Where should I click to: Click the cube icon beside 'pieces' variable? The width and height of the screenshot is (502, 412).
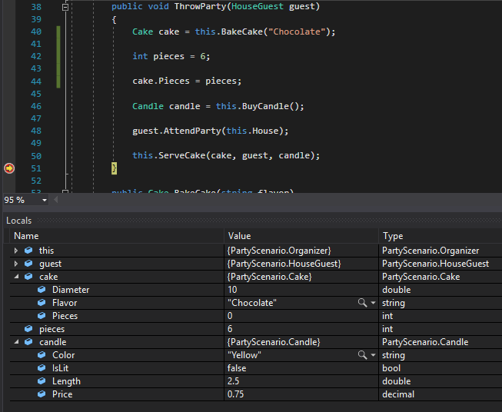click(x=28, y=329)
